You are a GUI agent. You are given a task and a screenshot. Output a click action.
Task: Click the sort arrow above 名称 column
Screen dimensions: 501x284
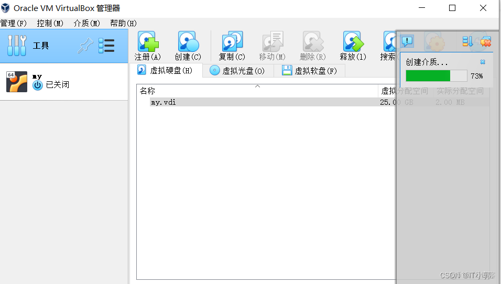[257, 86]
